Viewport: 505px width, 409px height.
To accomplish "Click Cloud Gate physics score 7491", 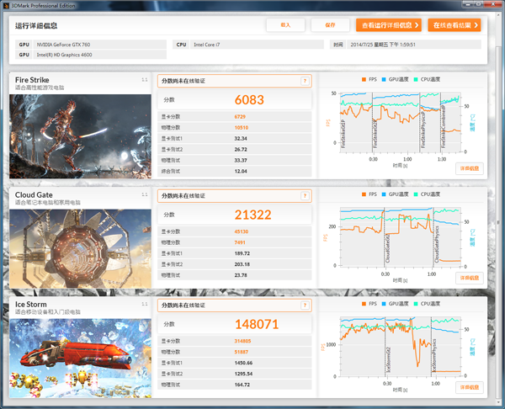I will (x=240, y=242).
